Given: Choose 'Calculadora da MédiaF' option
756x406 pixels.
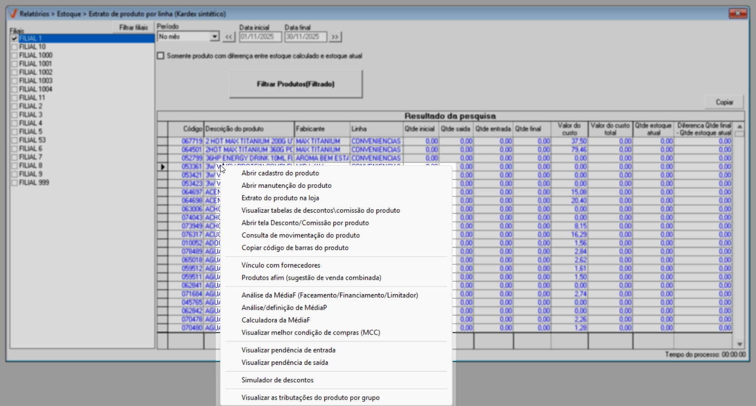Looking at the screenshot, I should click(x=275, y=320).
